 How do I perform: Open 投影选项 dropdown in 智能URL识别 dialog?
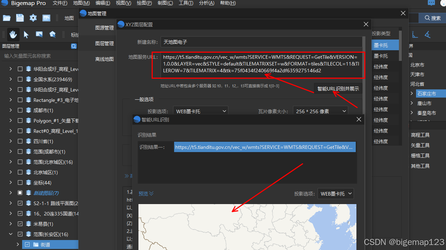click(336, 194)
